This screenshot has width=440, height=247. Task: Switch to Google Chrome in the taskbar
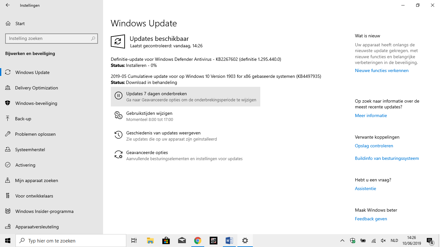[197, 241]
